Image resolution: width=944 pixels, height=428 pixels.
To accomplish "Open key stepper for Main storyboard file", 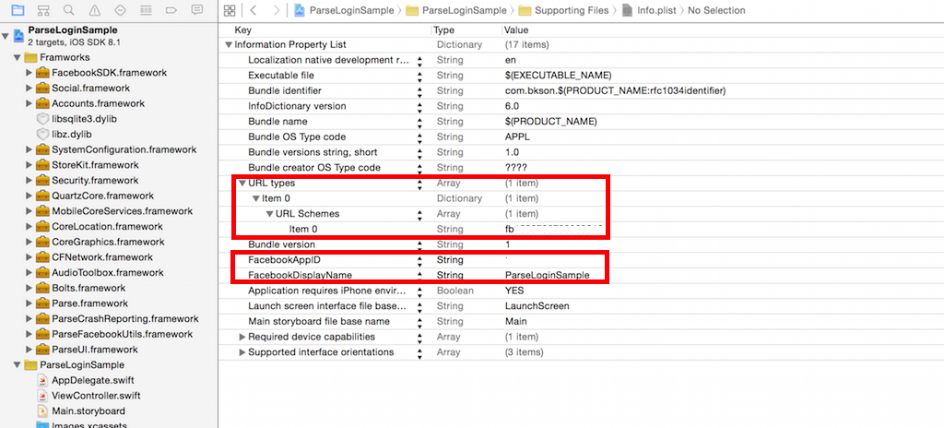I will tap(419, 322).
